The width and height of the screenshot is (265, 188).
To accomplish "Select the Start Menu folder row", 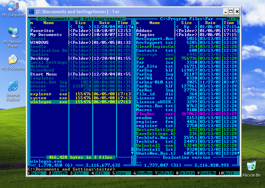I will [80, 74].
